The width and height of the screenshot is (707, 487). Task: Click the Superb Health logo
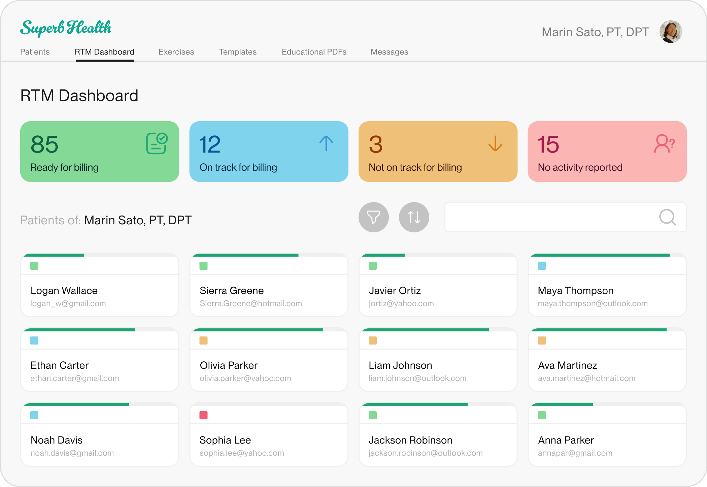click(66, 28)
